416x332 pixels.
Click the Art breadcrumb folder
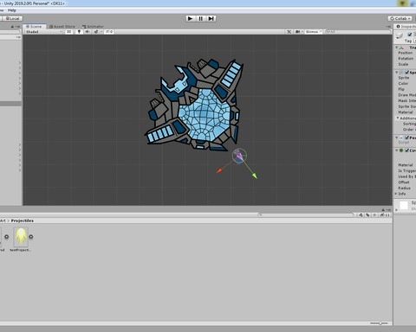pyautogui.click(x=3, y=220)
